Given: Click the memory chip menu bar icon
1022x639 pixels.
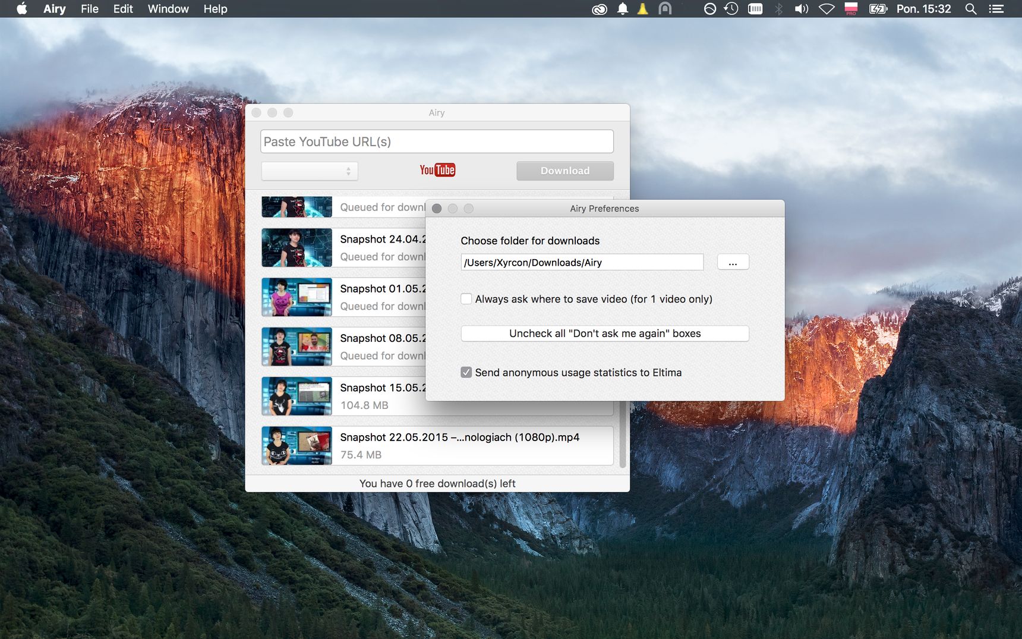Looking at the screenshot, I should point(755,8).
